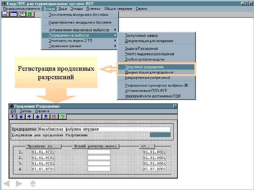The image size is (254, 190).
Task: Click the green question mark help icon
Action: [x=63, y=116]
